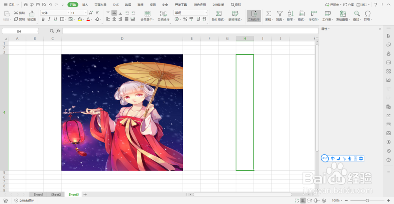Toggle top vertical alignment
The image size is (394, 204).
click(108, 13)
